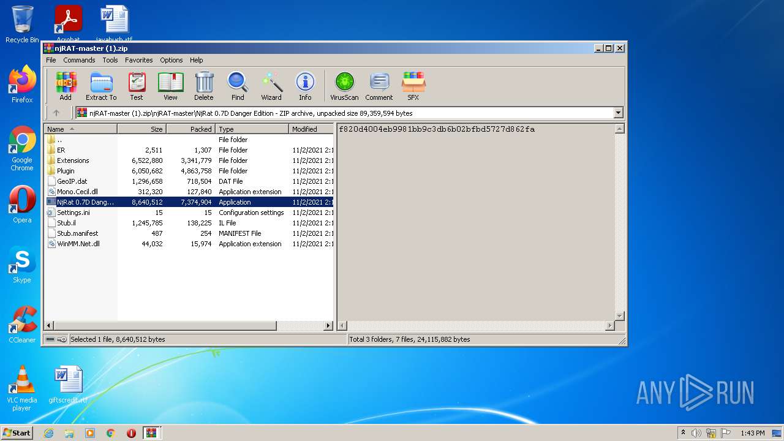Open the Find magnifier tool
This screenshot has width=784, height=441.
(x=238, y=86)
